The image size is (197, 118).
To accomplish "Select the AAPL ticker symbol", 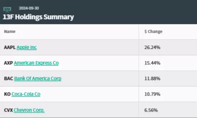I will (10, 47).
